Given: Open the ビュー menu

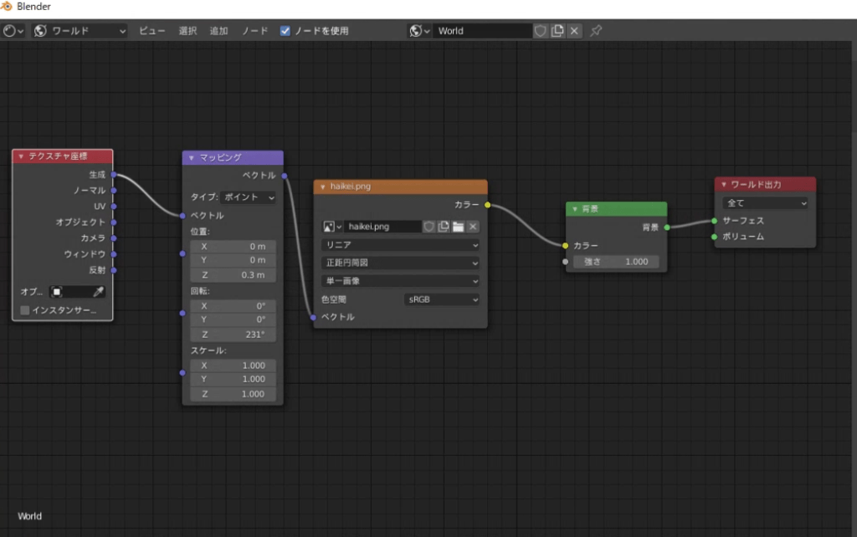Looking at the screenshot, I should [151, 31].
